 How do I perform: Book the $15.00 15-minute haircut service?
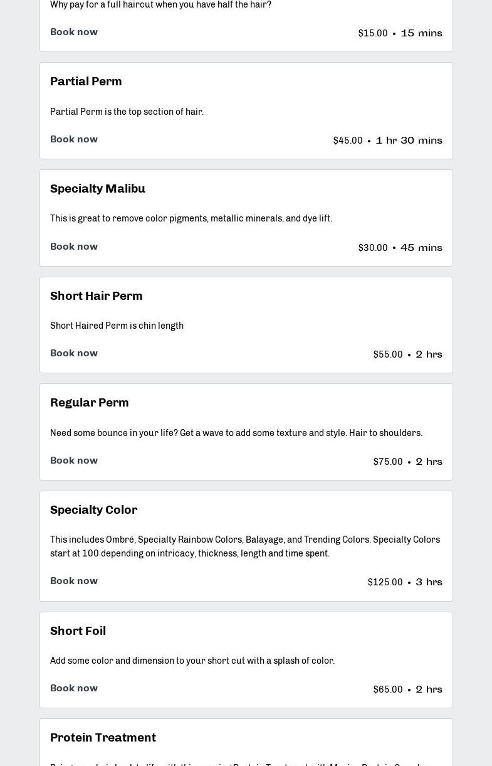coord(74,32)
